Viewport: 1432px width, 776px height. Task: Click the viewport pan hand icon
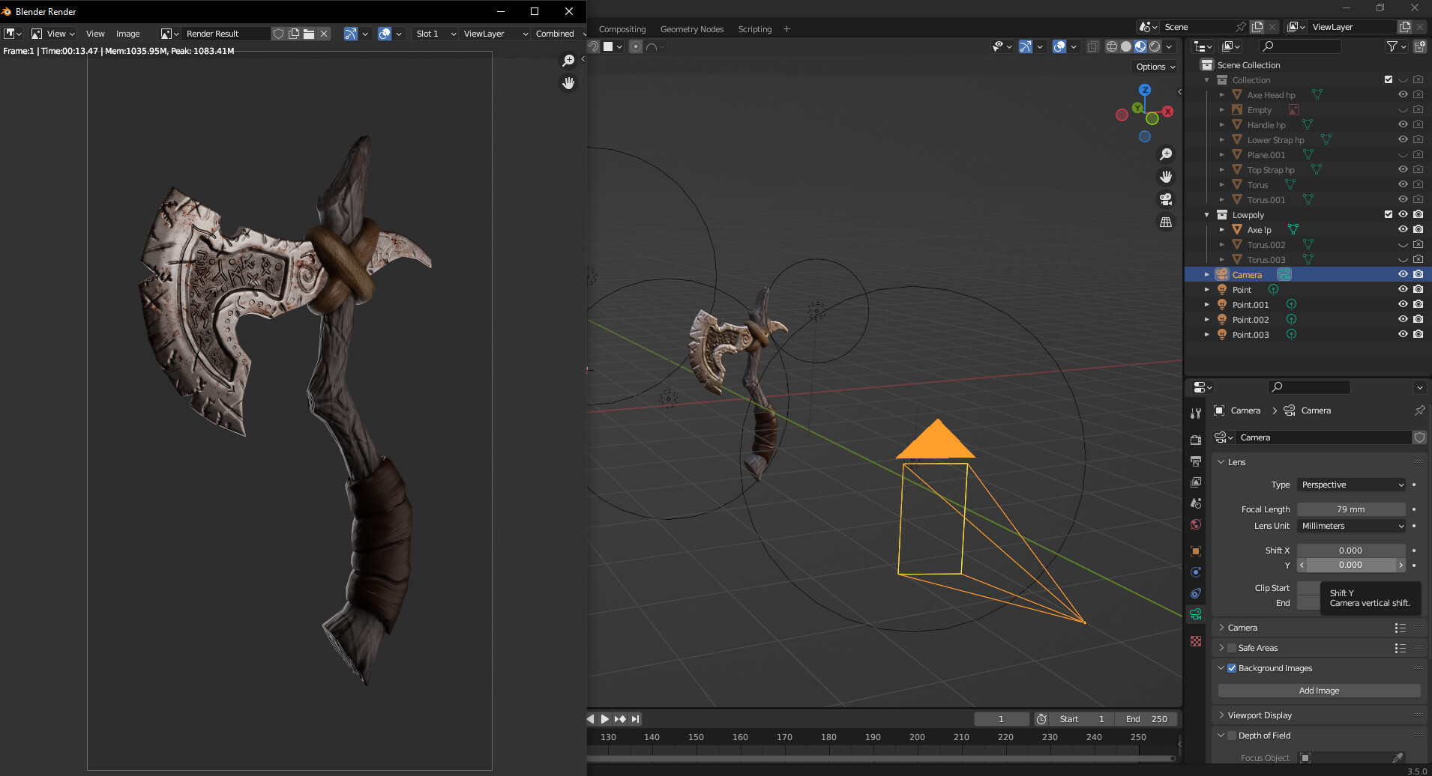1166,177
